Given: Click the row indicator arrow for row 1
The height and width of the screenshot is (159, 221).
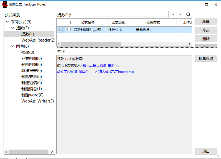Looking at the screenshot, I should click(59, 30).
